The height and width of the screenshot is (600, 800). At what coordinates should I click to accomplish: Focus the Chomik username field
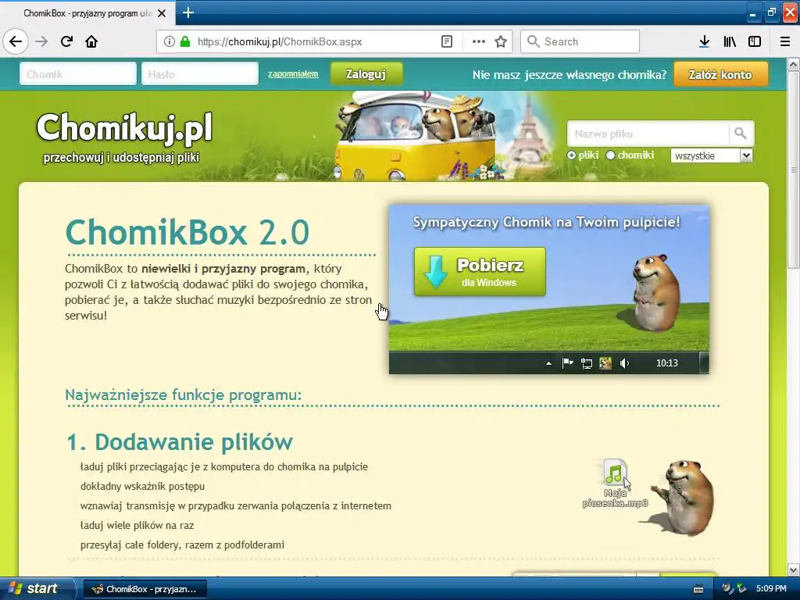click(78, 74)
